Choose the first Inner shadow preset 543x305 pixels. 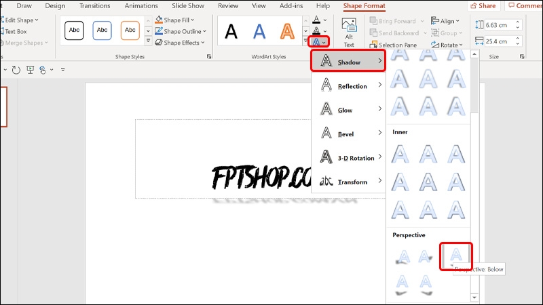(400, 155)
